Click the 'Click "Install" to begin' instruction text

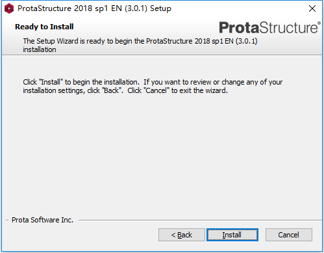[x=153, y=82]
